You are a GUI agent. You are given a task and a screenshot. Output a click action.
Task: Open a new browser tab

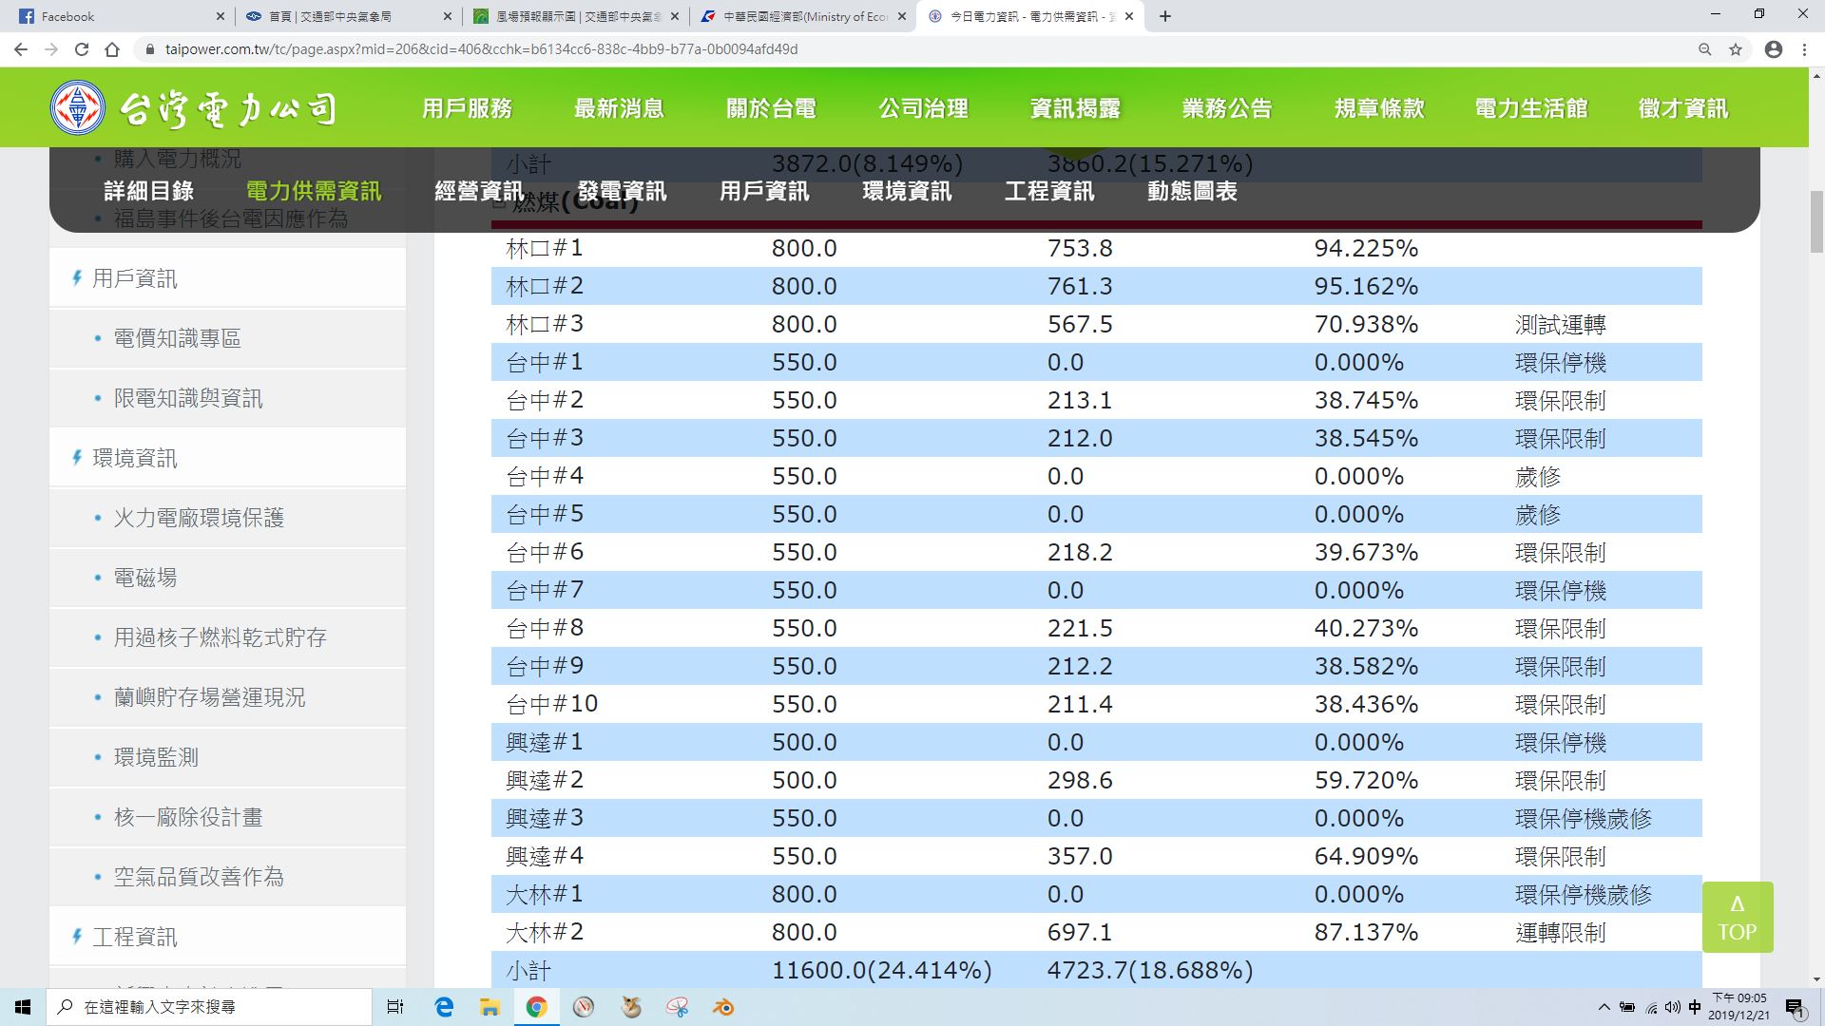coord(1165,16)
